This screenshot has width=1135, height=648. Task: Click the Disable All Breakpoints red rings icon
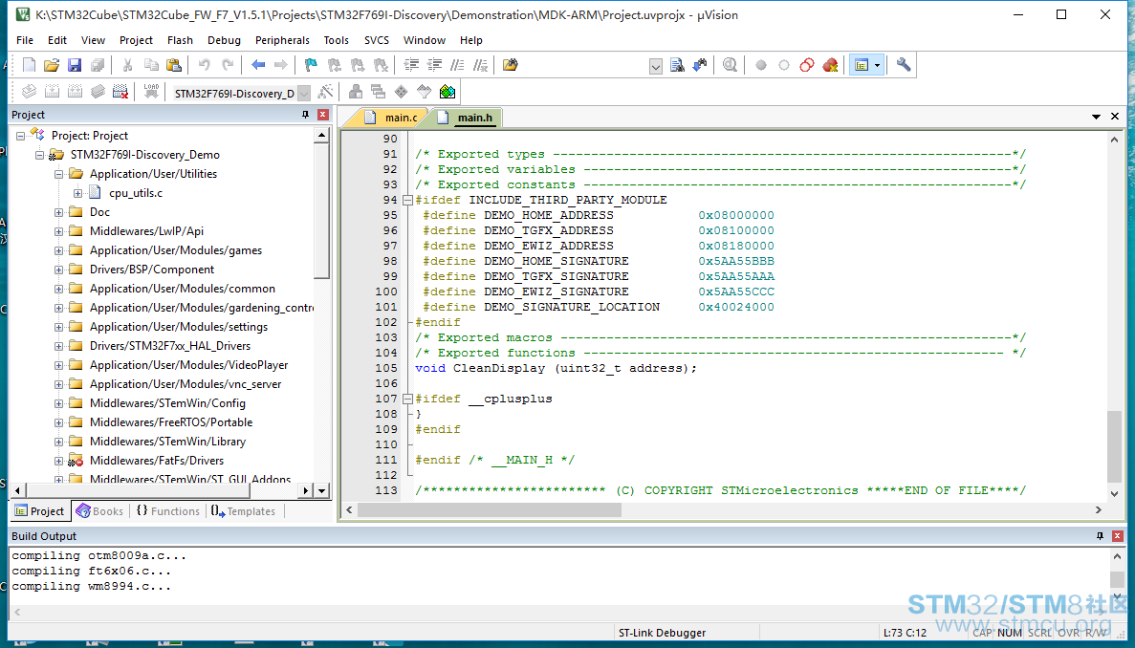tap(807, 65)
